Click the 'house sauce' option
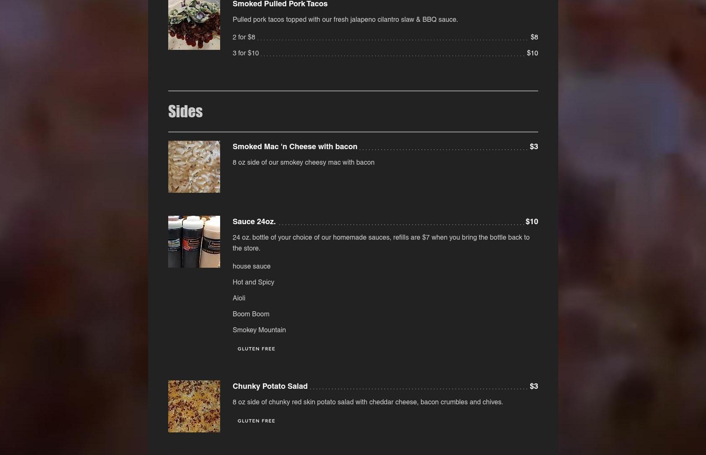706x455 pixels. (x=252, y=266)
